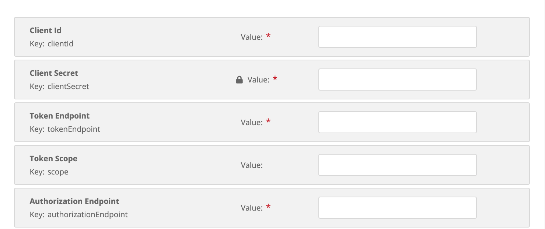Focus the Client Id value field
The width and height of the screenshot is (545, 229).
pos(398,37)
